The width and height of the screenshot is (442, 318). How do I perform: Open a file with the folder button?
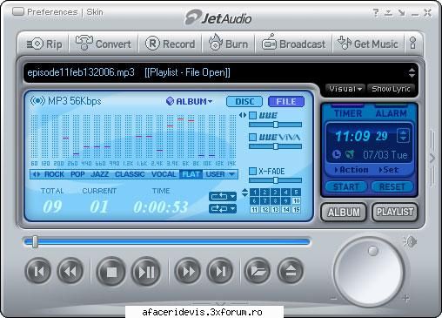pos(258,272)
